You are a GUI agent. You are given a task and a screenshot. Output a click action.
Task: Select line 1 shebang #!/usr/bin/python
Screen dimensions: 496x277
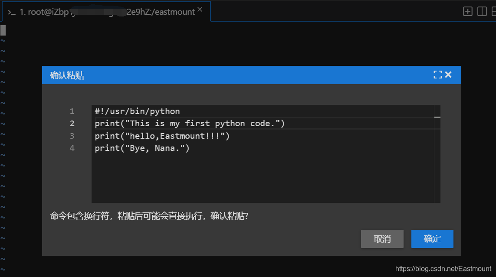point(137,111)
